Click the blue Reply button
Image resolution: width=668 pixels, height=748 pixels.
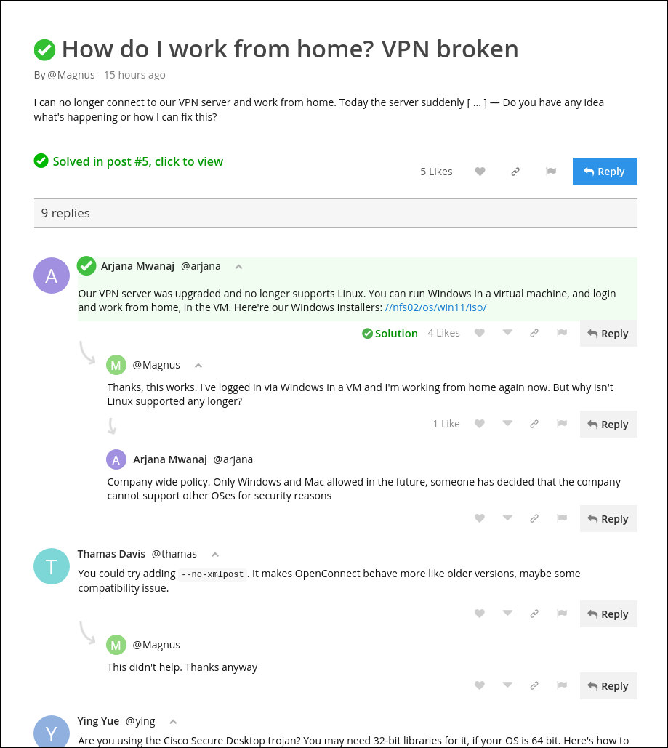pyautogui.click(x=604, y=172)
